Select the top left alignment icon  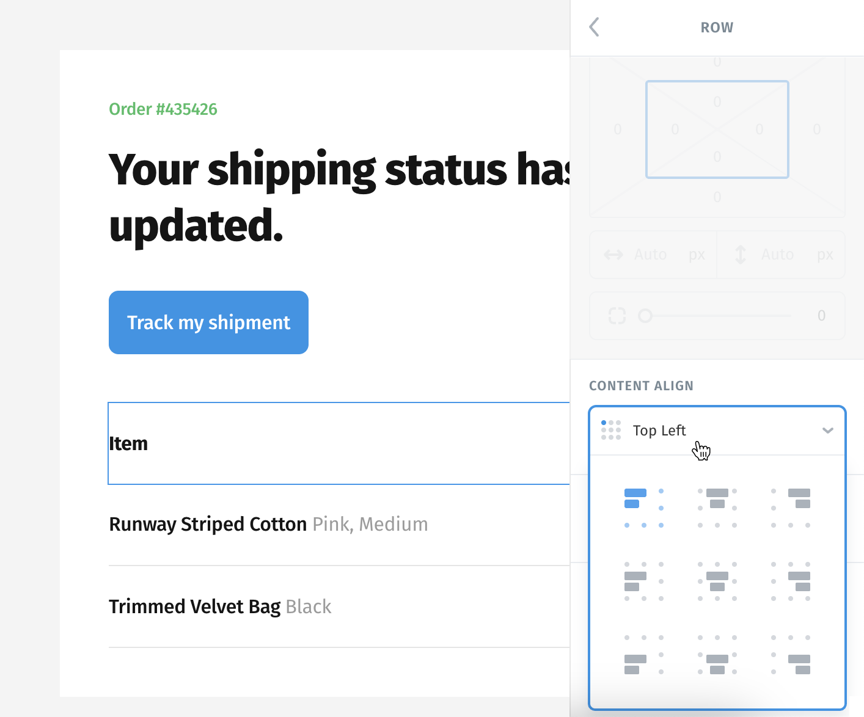tap(644, 508)
